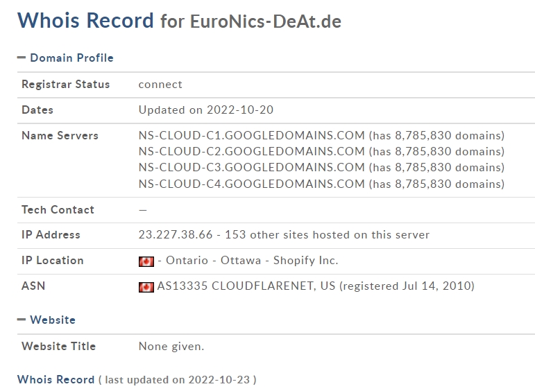Select the IP address 23.227.38.66
Viewport: 535px width, 391px height.
(x=176, y=234)
